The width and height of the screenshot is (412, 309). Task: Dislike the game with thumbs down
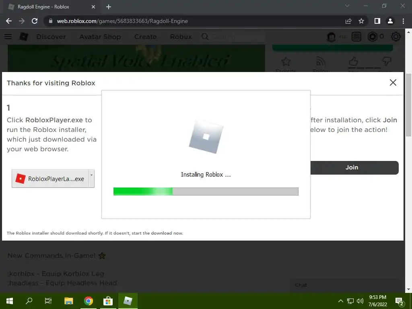(387, 62)
